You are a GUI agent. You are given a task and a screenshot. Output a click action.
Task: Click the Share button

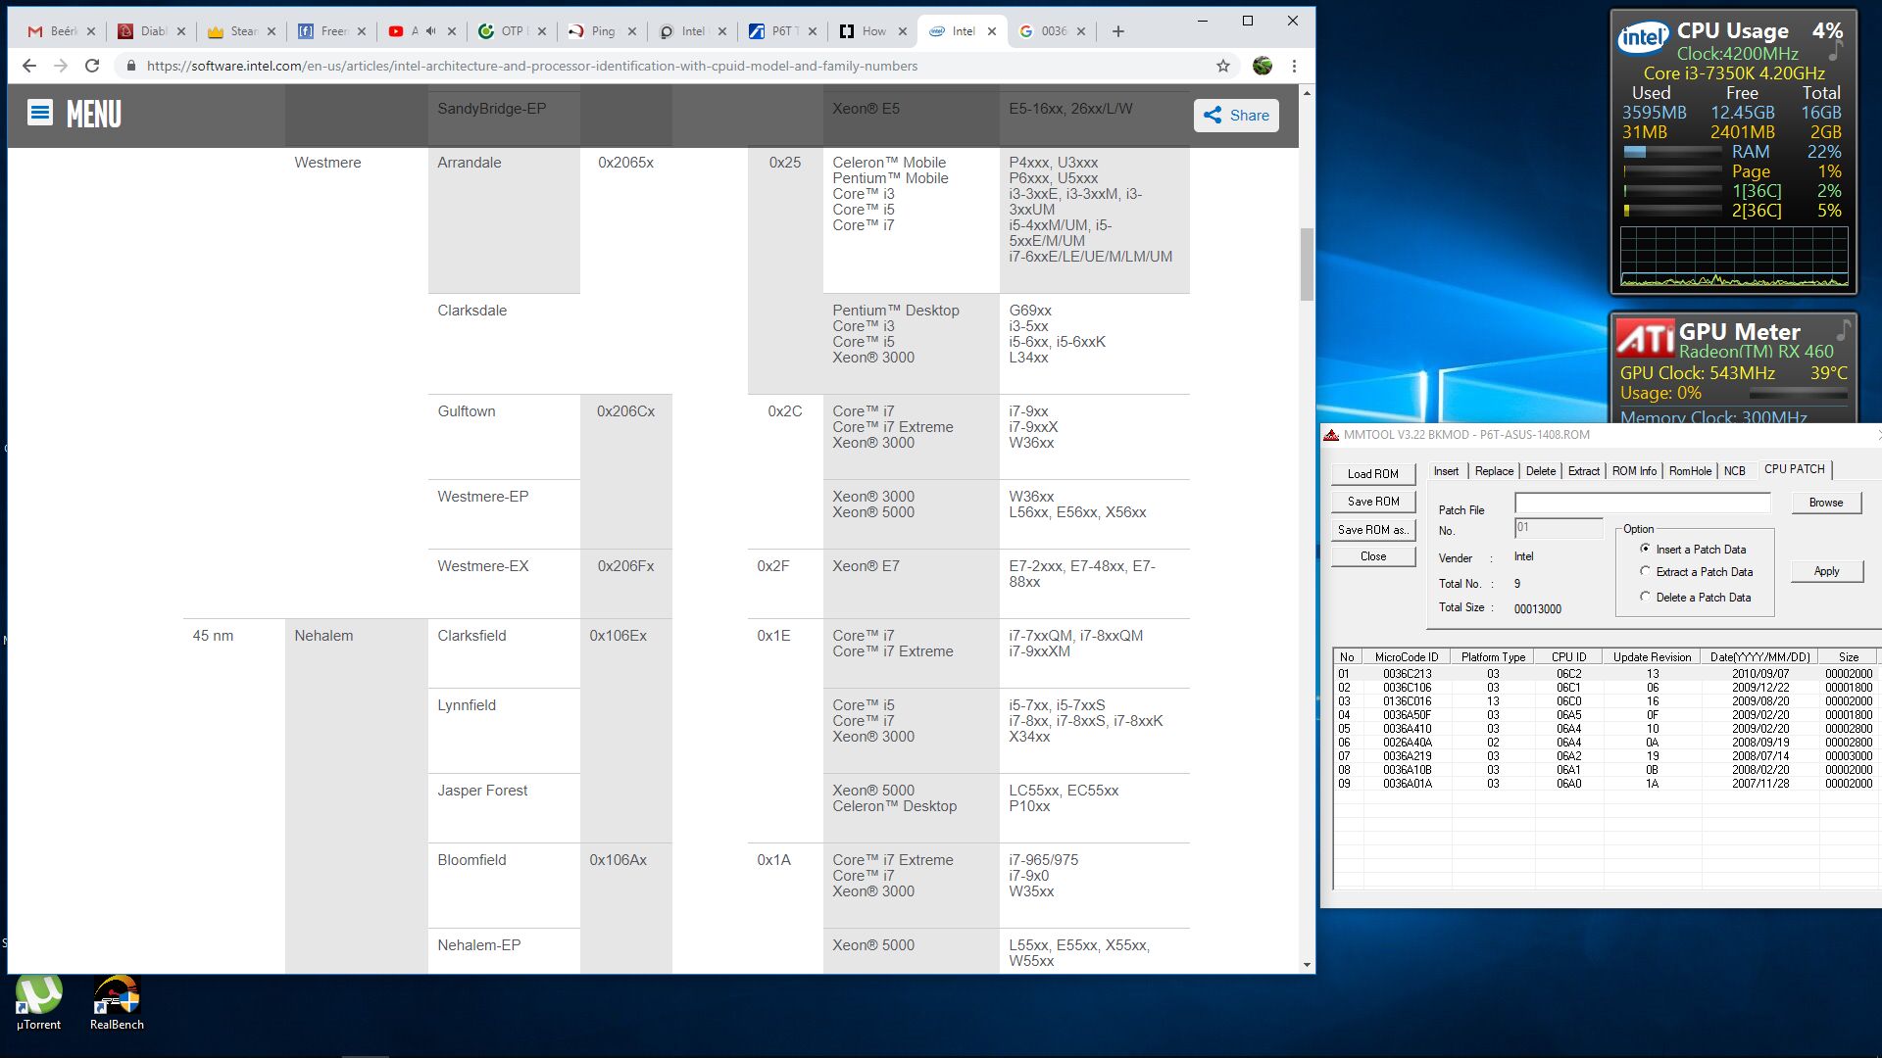(x=1236, y=115)
